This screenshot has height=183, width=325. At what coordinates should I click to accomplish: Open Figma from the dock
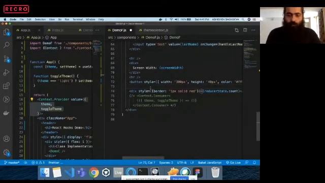[198, 172]
